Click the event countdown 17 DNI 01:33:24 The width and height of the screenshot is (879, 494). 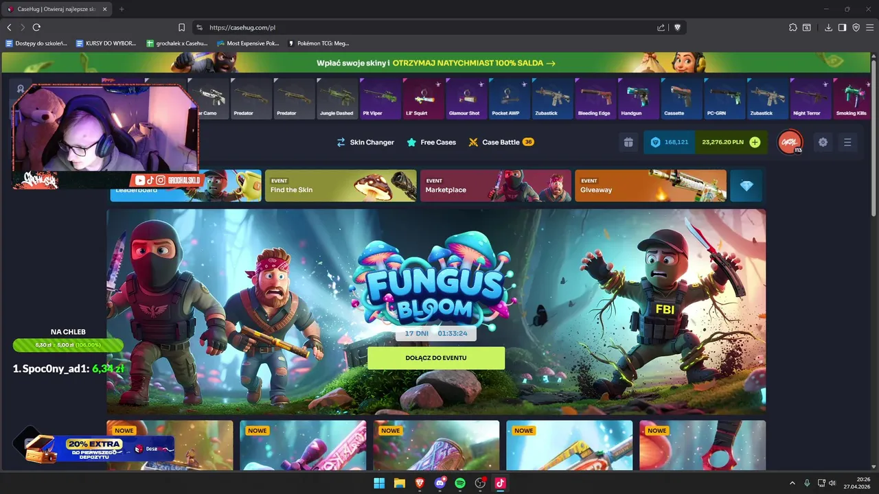point(436,333)
